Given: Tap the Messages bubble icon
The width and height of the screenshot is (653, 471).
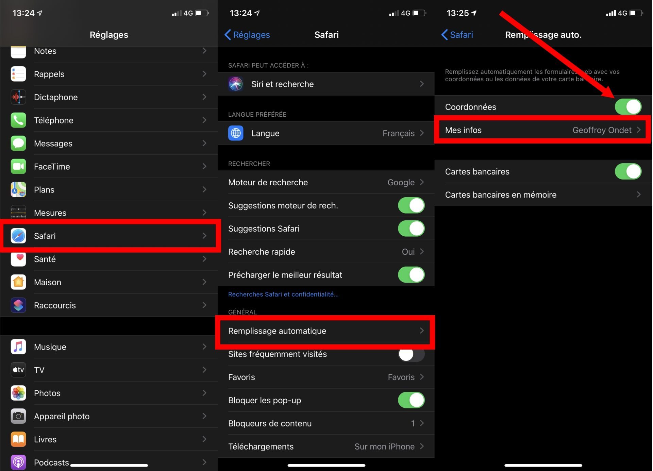Looking at the screenshot, I should (x=18, y=144).
